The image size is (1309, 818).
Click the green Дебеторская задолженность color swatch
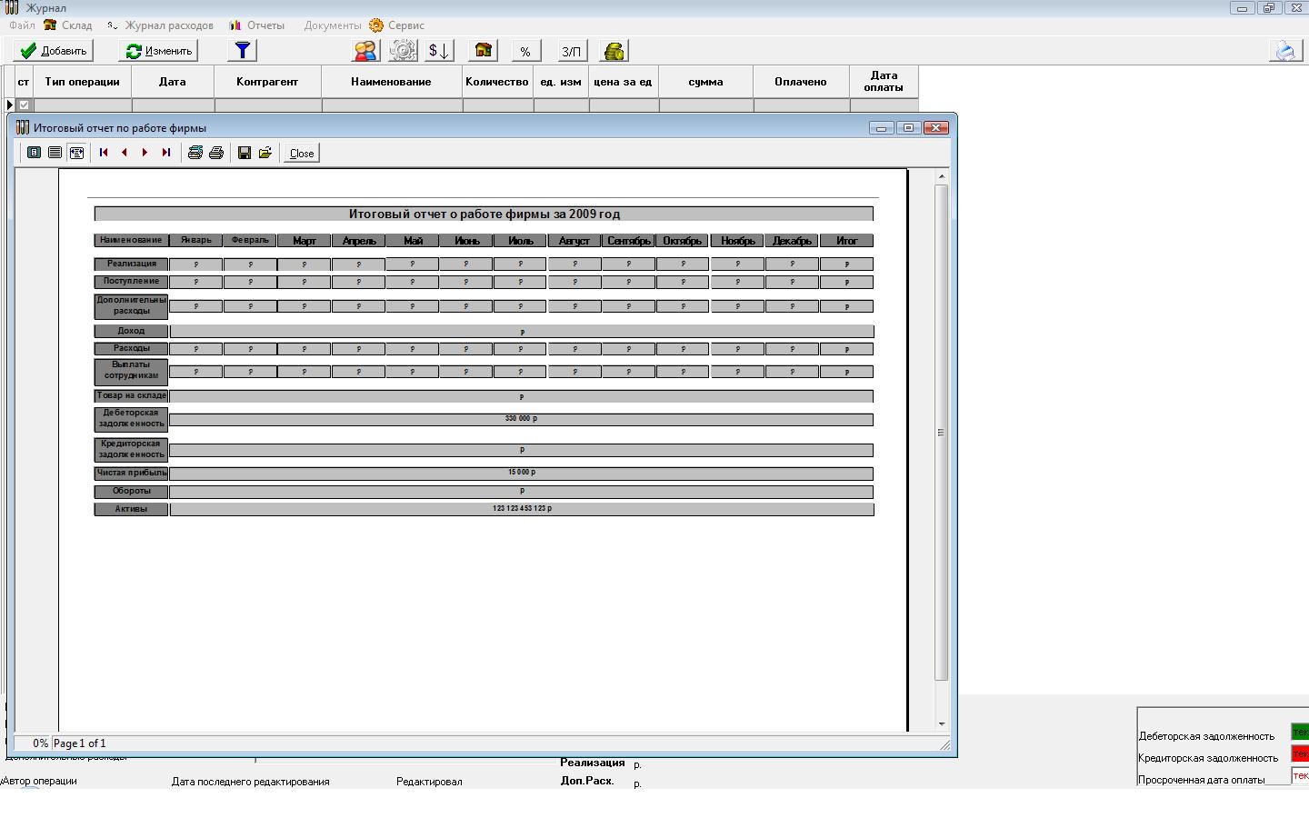click(x=1300, y=733)
